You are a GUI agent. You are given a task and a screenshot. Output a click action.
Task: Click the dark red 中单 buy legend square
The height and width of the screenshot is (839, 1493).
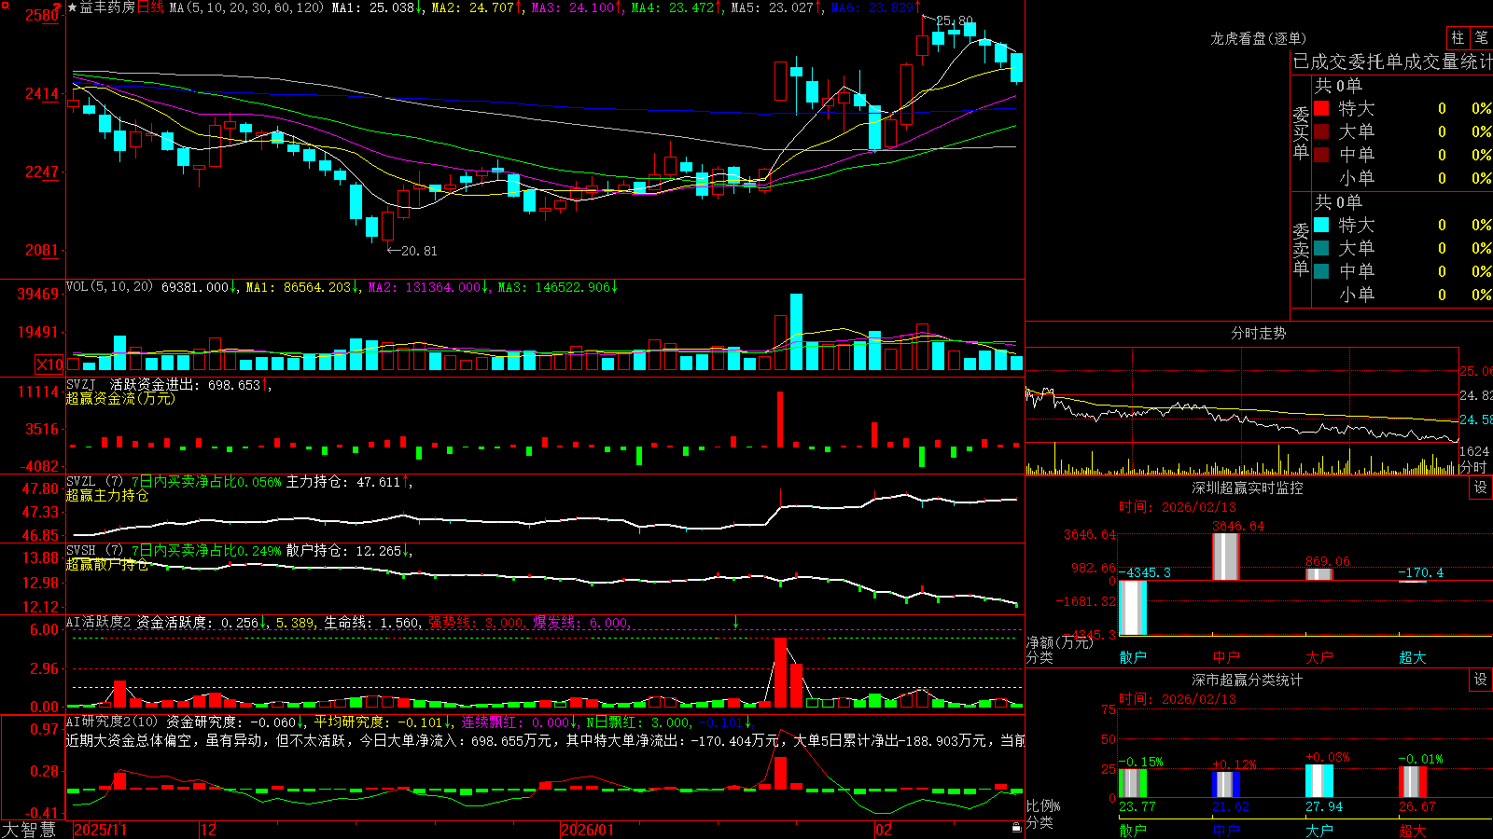point(1321,155)
